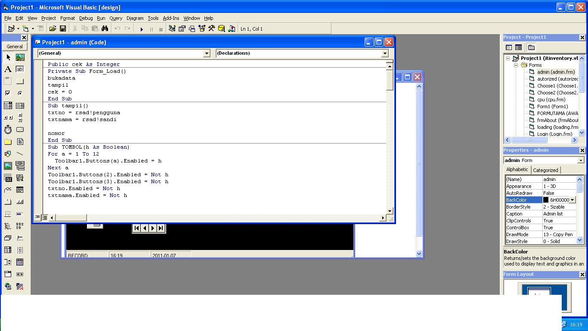Start running the project with the Run arrow
This screenshot has height=331, width=588.
pyautogui.click(x=142, y=29)
